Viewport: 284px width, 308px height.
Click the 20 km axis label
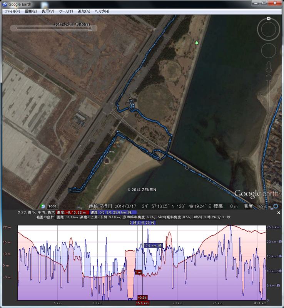177,303
